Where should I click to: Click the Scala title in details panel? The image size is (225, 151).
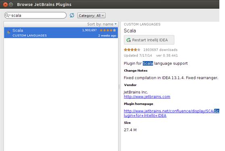point(130,31)
